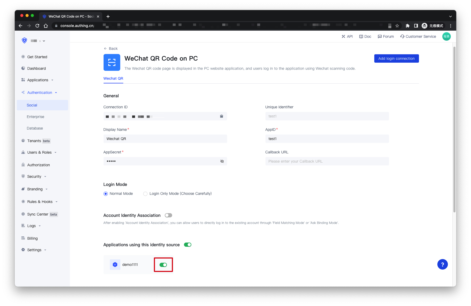Image resolution: width=471 pixels, height=306 pixels.
Task: Go back using the Back link
Action: coord(111,49)
